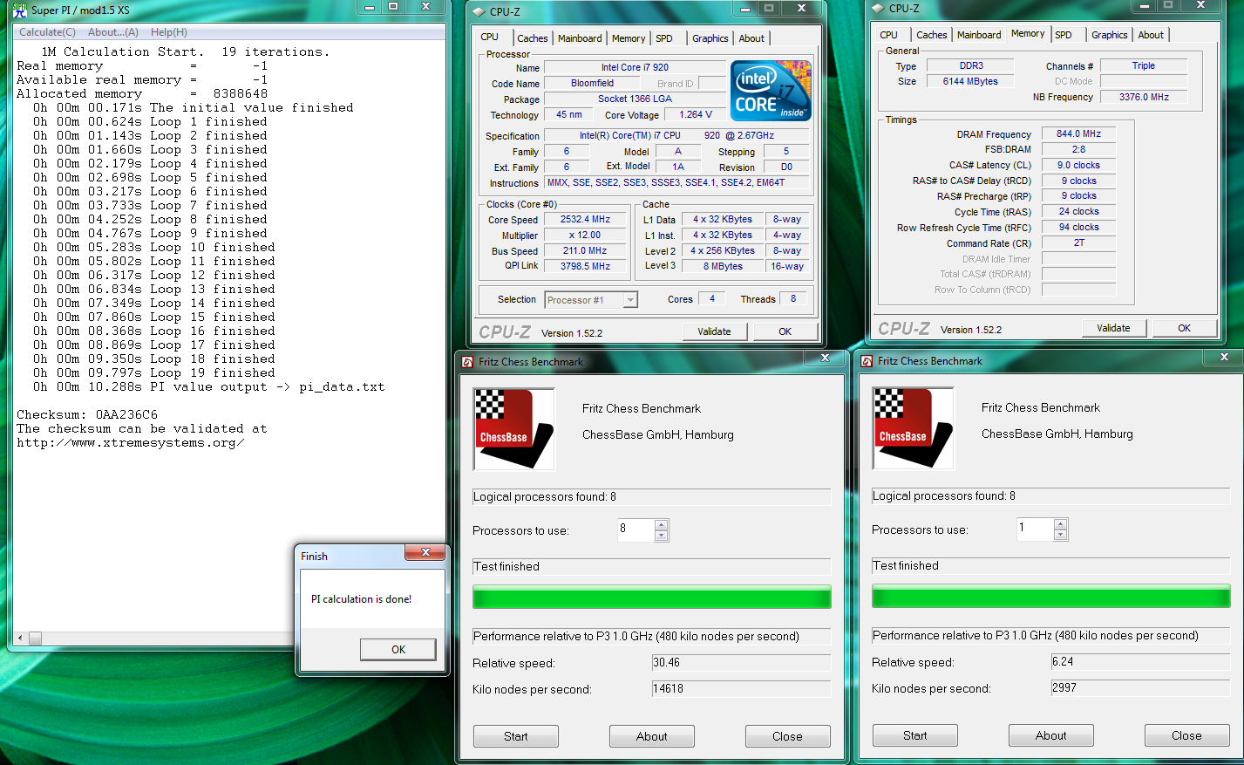Open Caches tab in right CPU-Z window
The height and width of the screenshot is (765, 1244).
coord(931,35)
